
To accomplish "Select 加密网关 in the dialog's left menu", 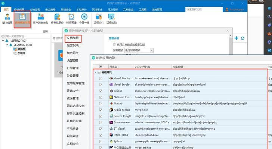I will 73,53.
